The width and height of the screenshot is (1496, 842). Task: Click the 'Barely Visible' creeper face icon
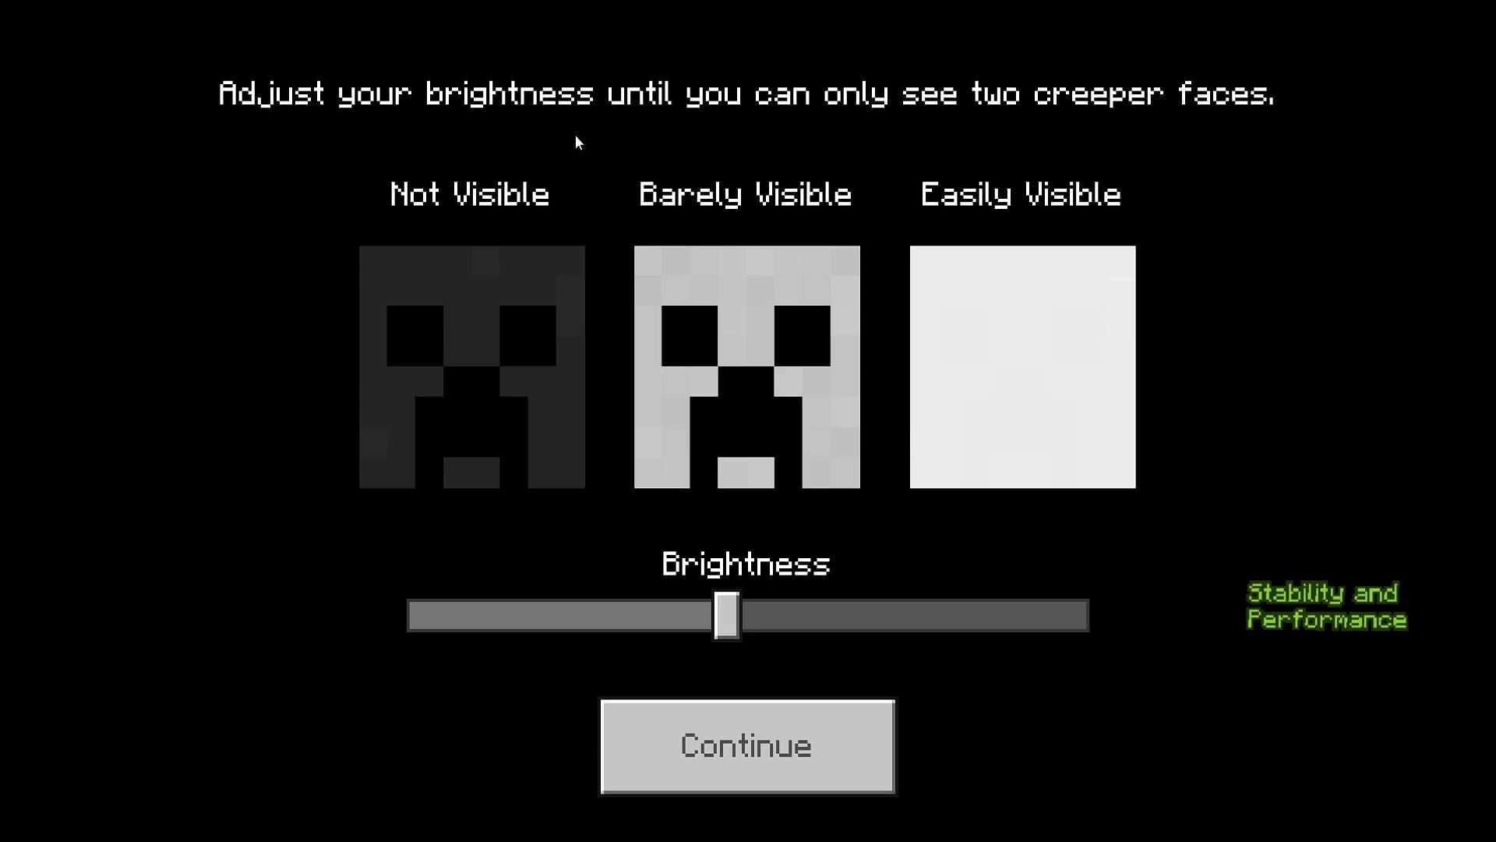pos(747,367)
